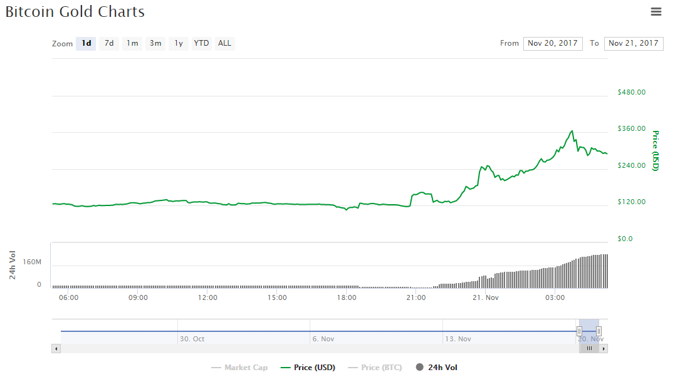The height and width of the screenshot is (377, 685).
Task: Open the To date picker showing Nov 21, 2017
Action: (x=633, y=43)
